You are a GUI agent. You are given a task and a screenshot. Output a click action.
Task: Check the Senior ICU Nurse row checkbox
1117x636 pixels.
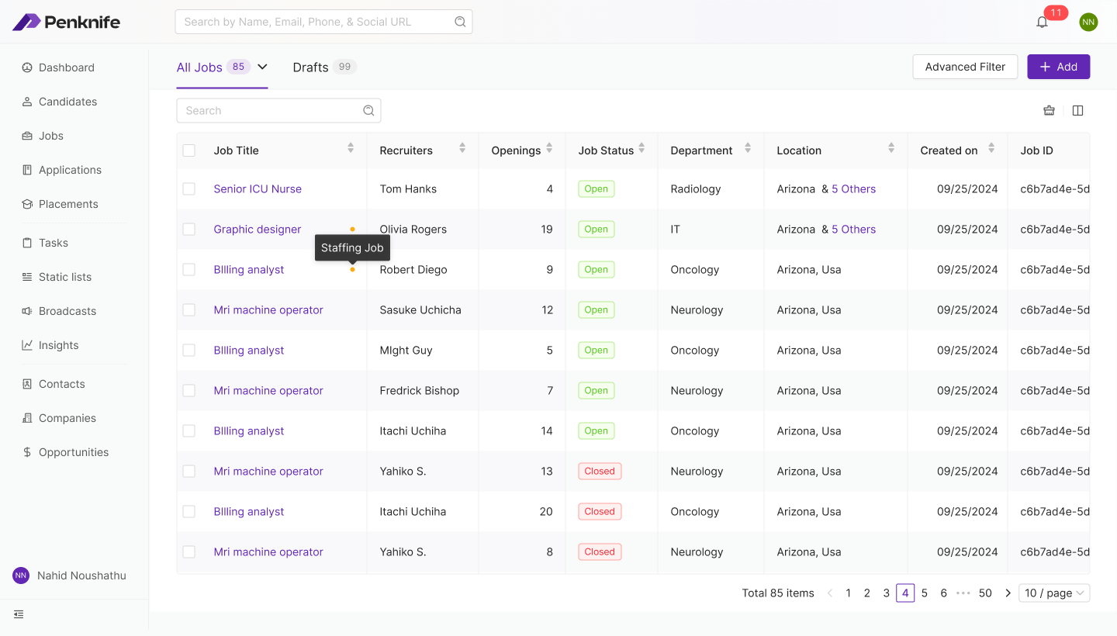[x=189, y=188]
